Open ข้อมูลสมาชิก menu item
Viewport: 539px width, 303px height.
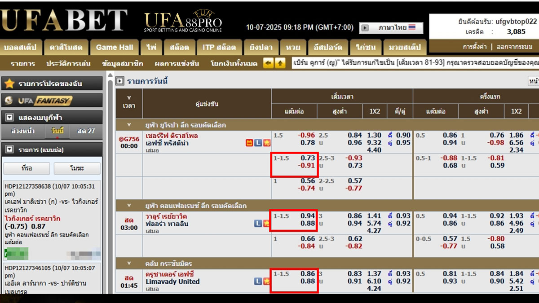point(123,63)
